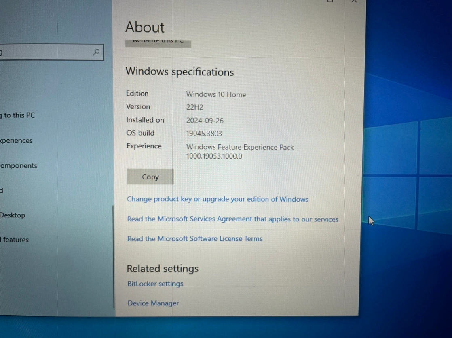This screenshot has width=452, height=338.
Task: Click the partially hidden Rename this PC button
Action: pos(158,43)
